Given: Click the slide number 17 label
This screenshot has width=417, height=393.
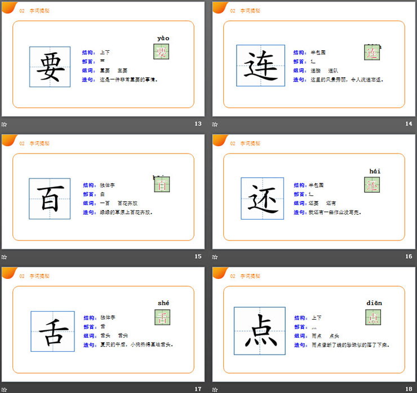Looking at the screenshot, I should 197,388.
